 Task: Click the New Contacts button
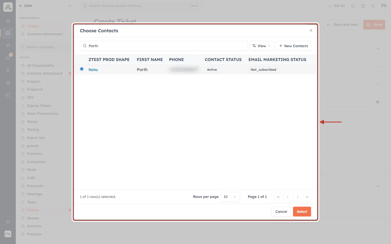294,46
